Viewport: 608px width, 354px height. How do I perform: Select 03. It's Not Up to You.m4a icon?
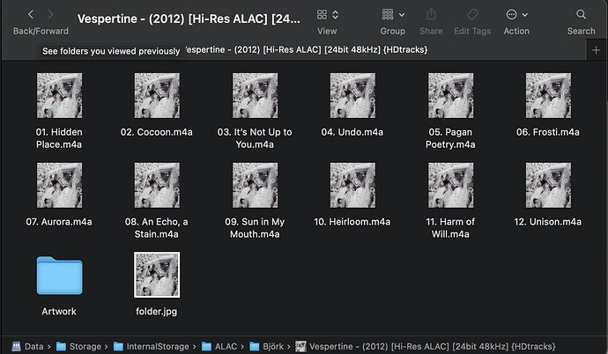(256, 95)
